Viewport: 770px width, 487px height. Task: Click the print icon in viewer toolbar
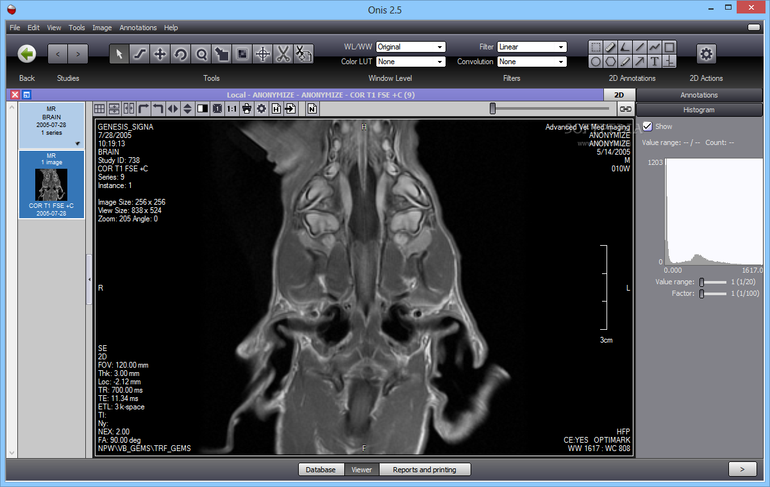pos(247,109)
